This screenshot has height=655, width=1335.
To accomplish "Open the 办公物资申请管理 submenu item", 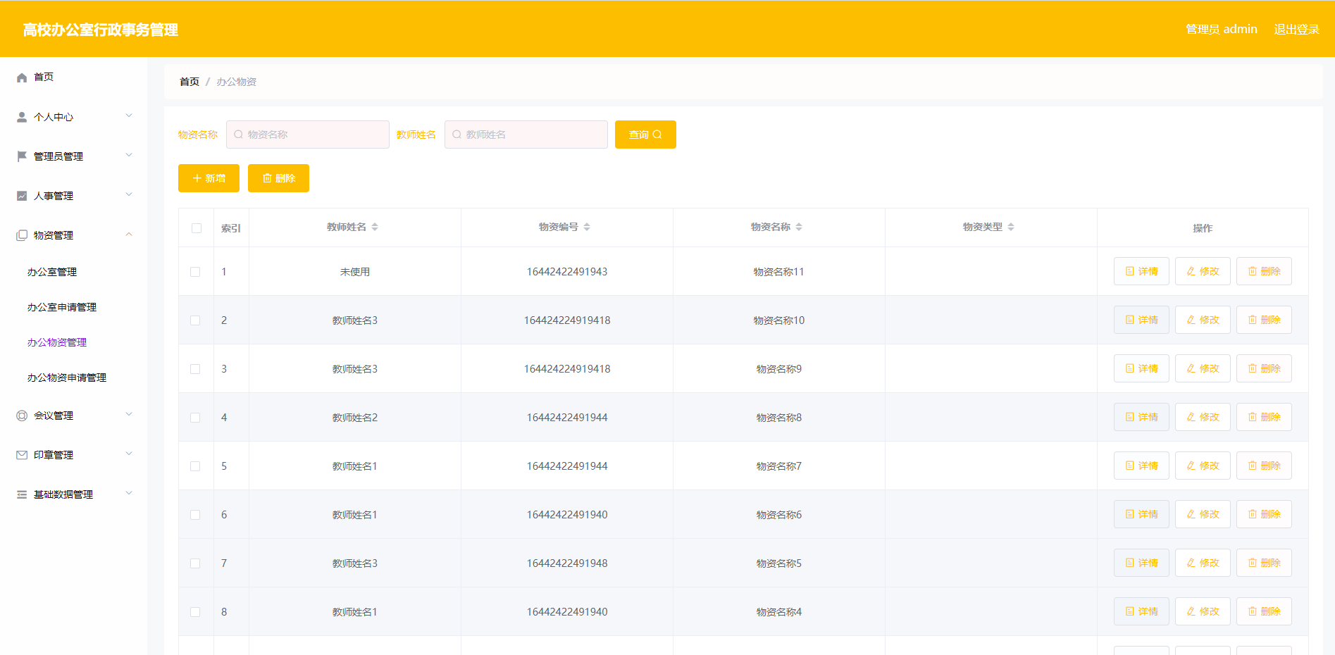I will (67, 378).
